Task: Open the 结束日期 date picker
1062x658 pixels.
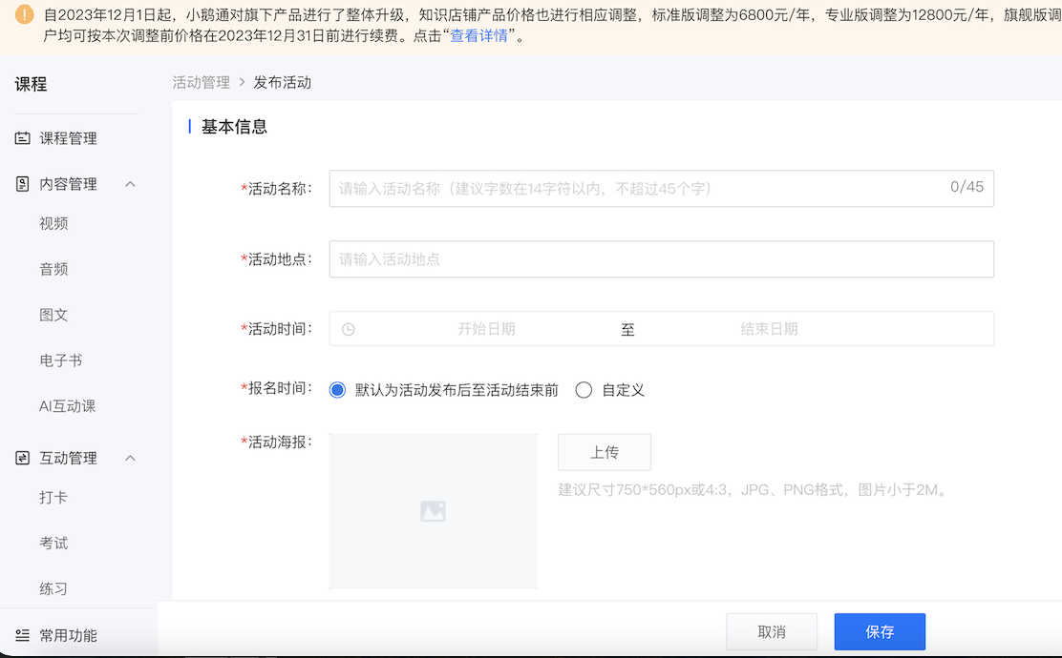Action: point(769,329)
